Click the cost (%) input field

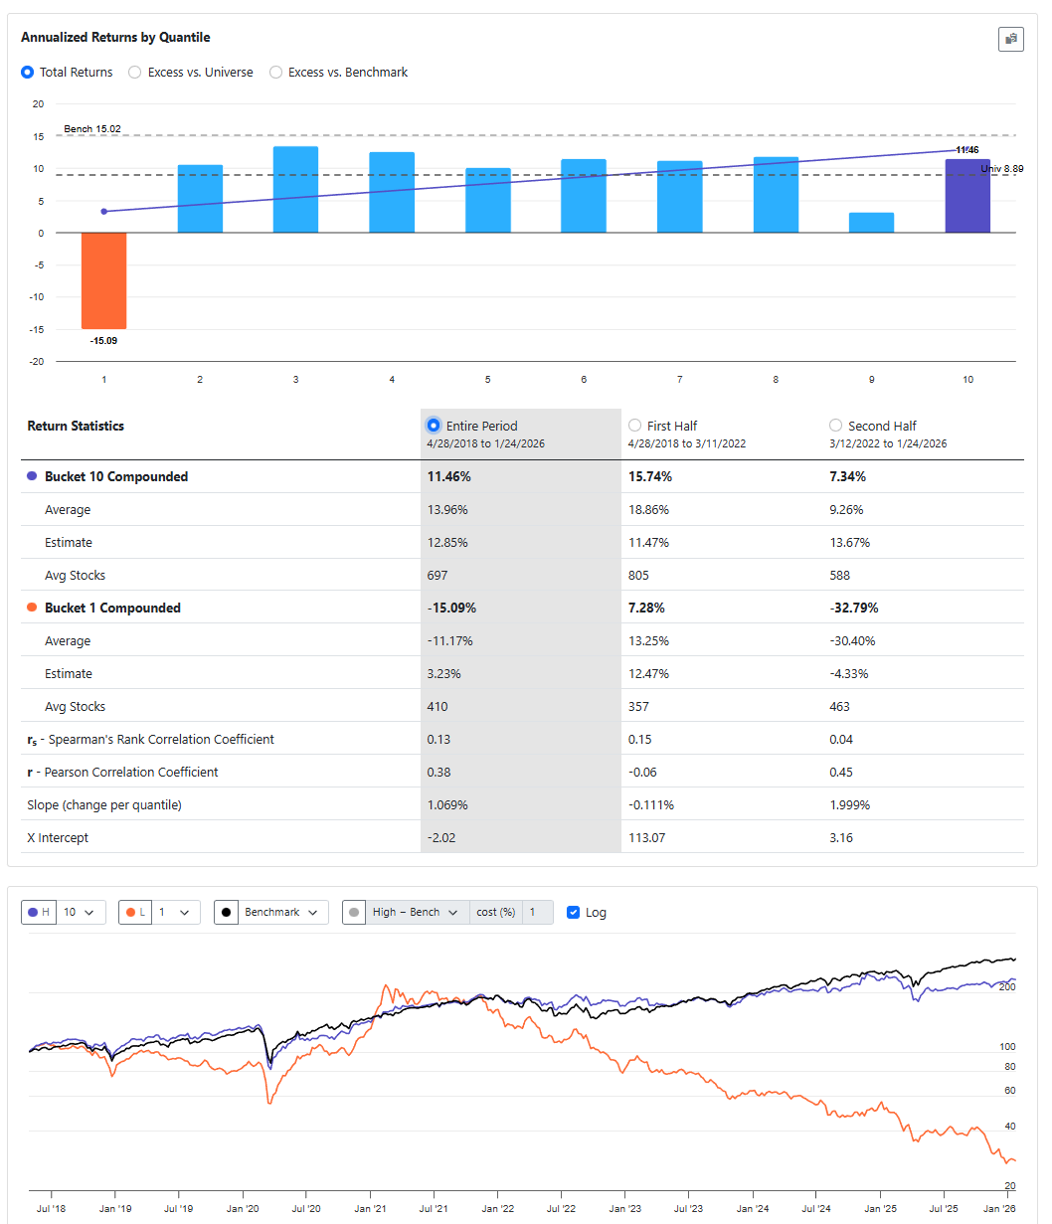point(537,912)
